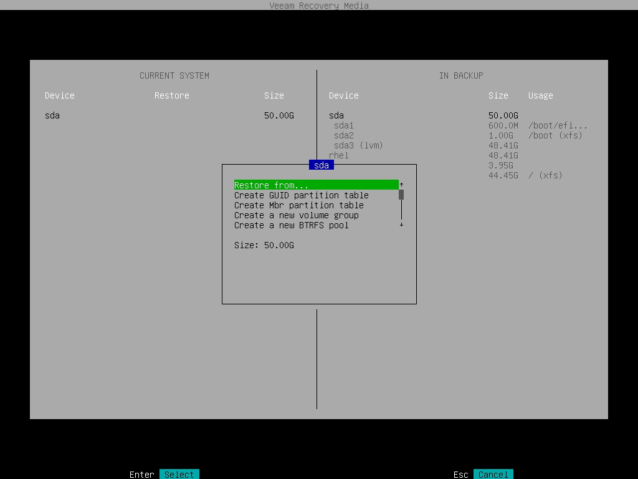Select sda2 partition in backup
638x479 pixels.
[343, 135]
